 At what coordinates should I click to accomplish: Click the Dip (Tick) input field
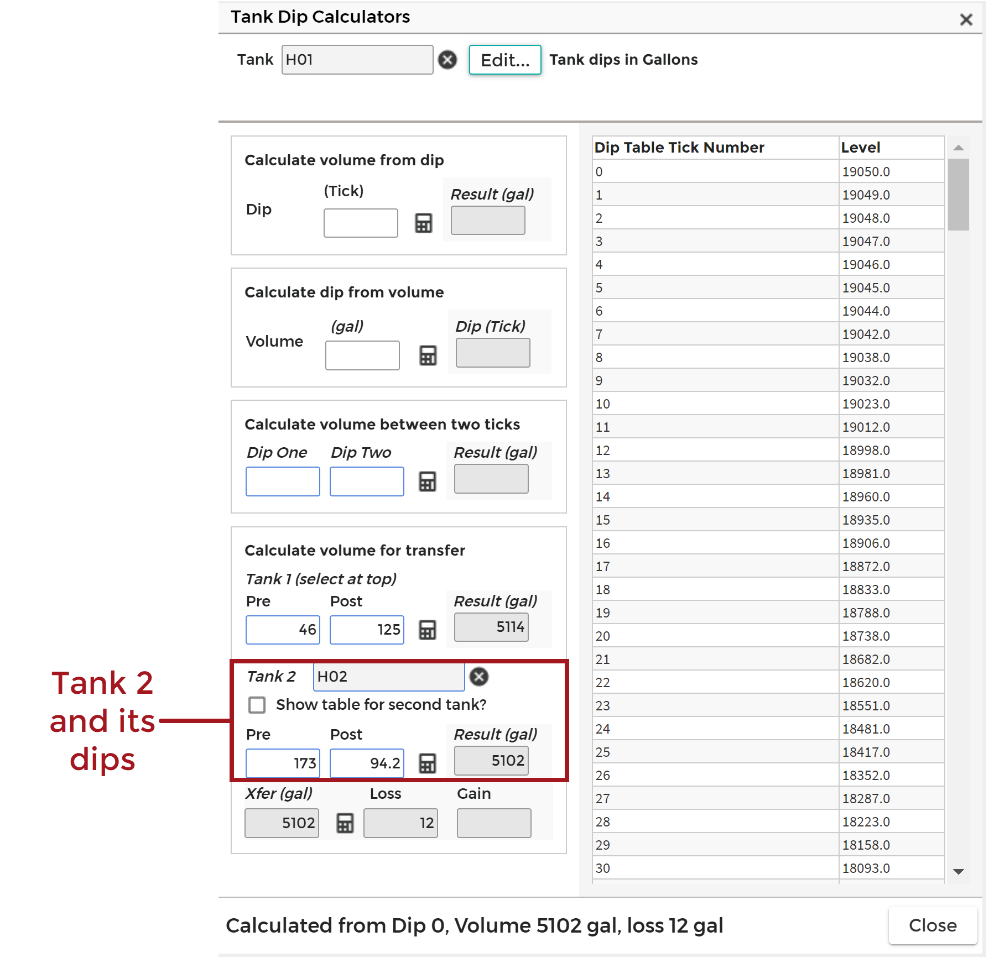click(361, 223)
